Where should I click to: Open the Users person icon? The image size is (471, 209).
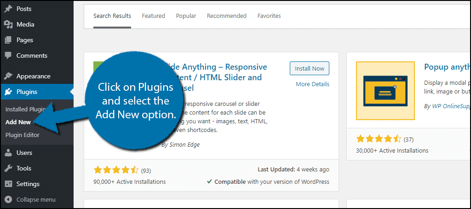tap(8, 153)
